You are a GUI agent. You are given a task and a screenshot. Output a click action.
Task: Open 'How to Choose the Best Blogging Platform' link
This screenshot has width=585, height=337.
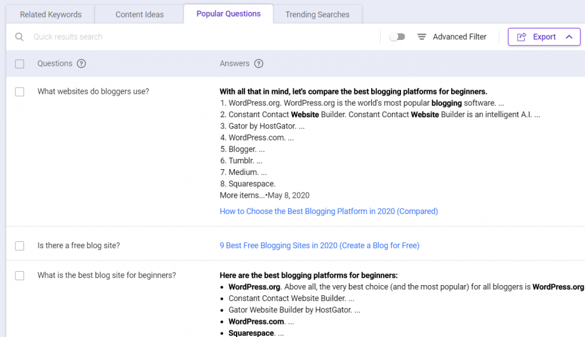(x=329, y=212)
